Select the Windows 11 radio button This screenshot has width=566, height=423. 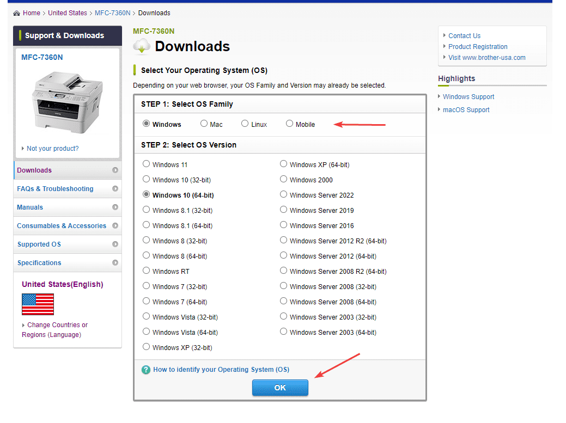146,163
